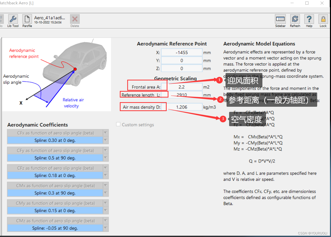Click the reference point Z input field
The height and width of the screenshot is (237, 331).
[182, 68]
